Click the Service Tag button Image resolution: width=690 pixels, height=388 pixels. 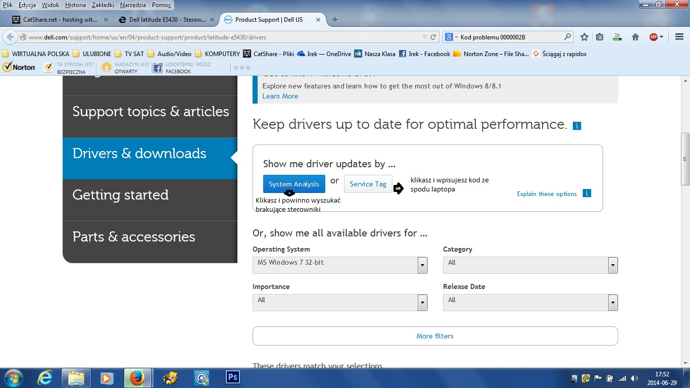368,184
